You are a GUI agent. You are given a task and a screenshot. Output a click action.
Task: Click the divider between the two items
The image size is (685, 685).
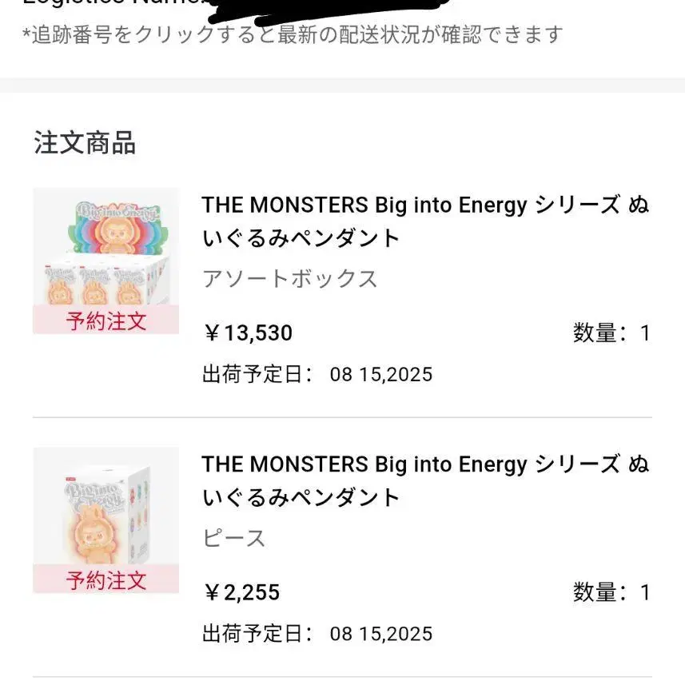pos(342,417)
